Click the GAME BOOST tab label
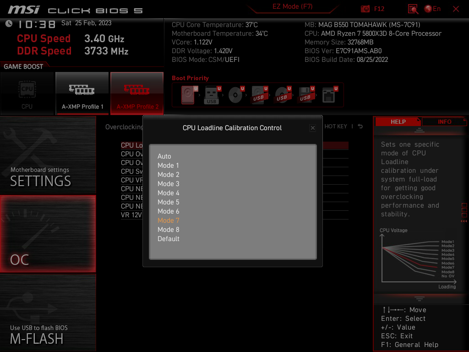This screenshot has width=469, height=352. pos(23,66)
